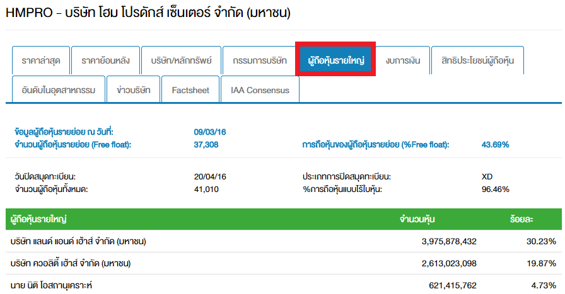Open the งบการเงิน tab
Screen dimensions: 565x294
tap(403, 60)
